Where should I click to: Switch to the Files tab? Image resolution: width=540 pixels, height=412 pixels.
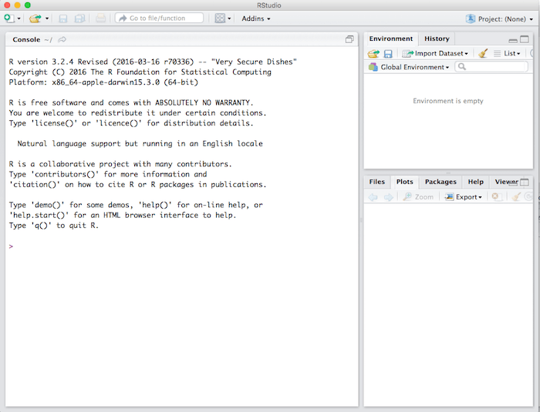[376, 182]
